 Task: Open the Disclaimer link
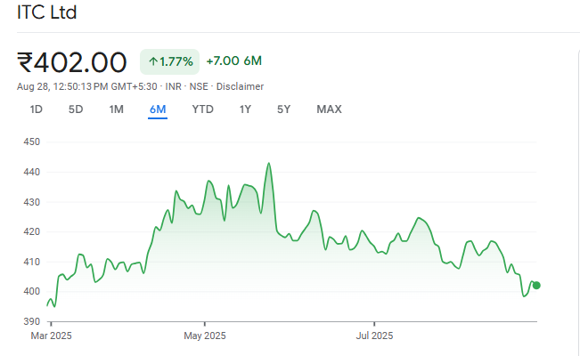click(241, 86)
